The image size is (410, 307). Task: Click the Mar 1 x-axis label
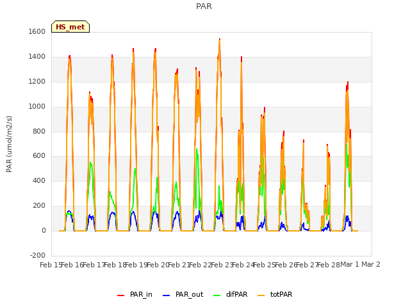pos(350,264)
